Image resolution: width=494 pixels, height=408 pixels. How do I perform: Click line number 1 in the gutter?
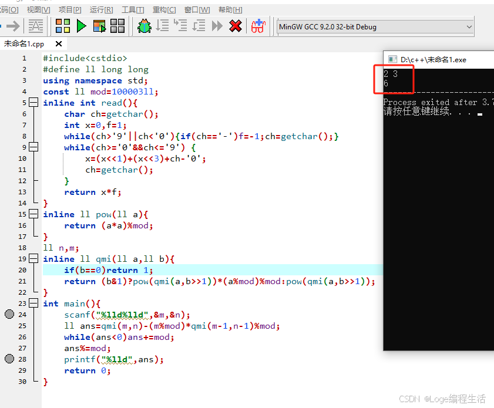pos(24,58)
